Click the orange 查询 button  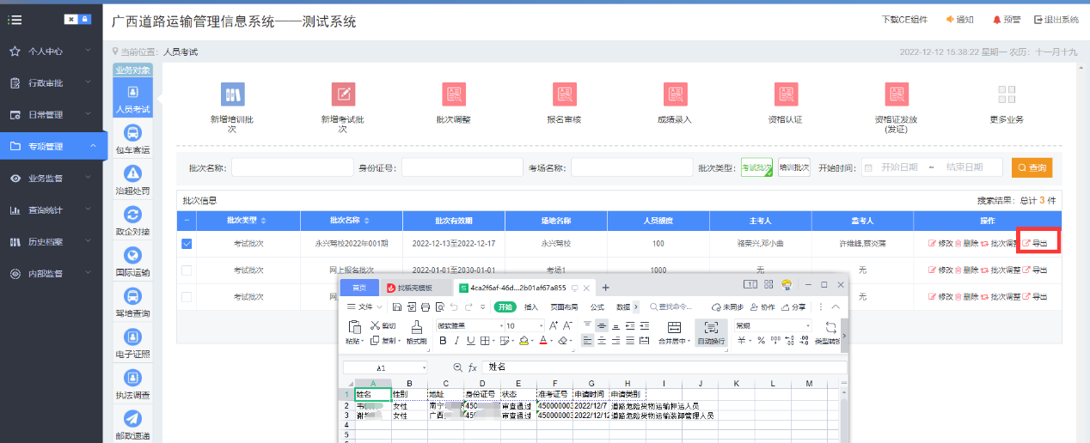point(1032,168)
